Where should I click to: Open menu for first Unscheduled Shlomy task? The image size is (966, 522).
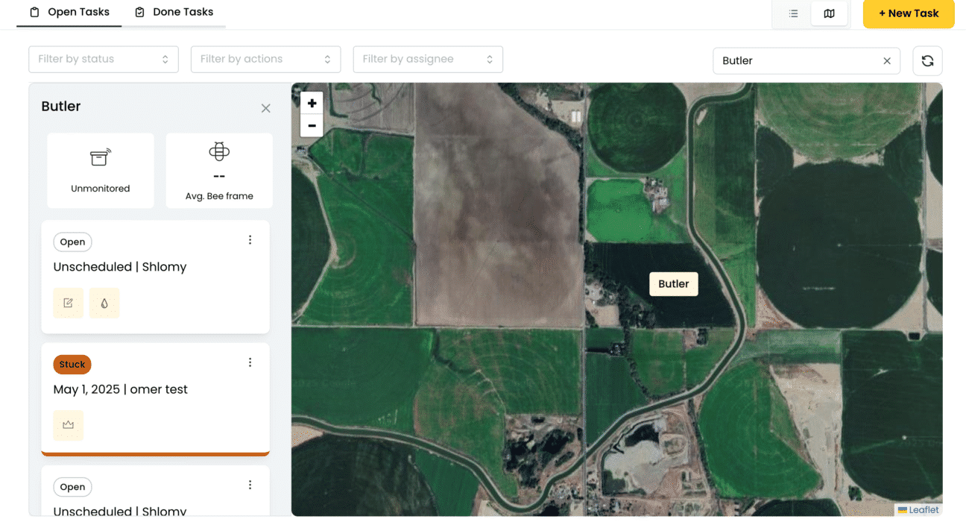250,240
